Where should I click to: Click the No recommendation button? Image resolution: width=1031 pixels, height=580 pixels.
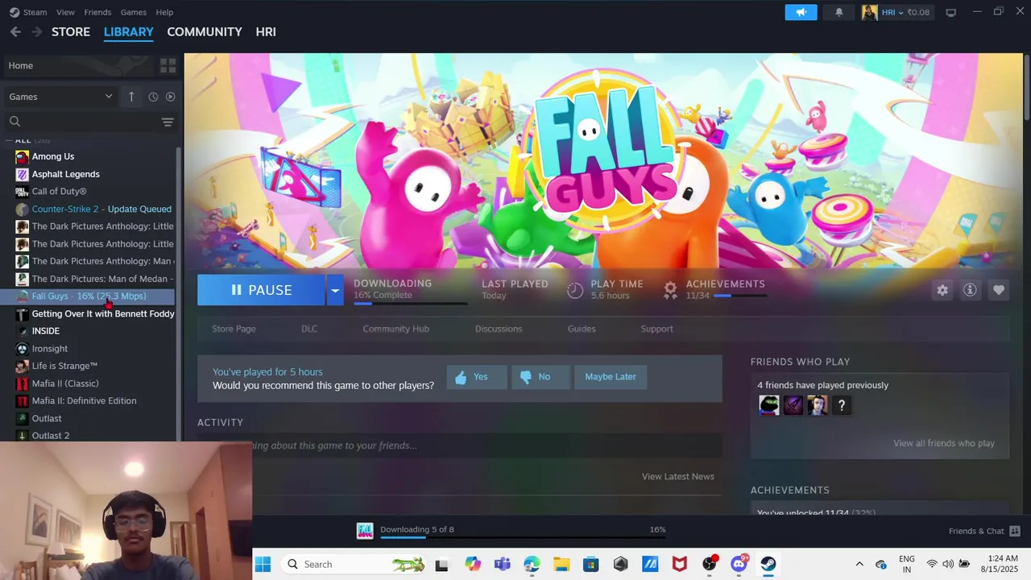pos(540,377)
